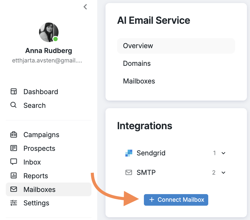This screenshot has height=220, width=250.
Task: Open the Prospects list icon
Action: pyautogui.click(x=13, y=148)
